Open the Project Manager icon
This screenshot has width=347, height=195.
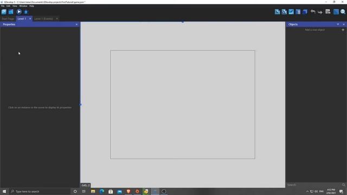(4, 12)
